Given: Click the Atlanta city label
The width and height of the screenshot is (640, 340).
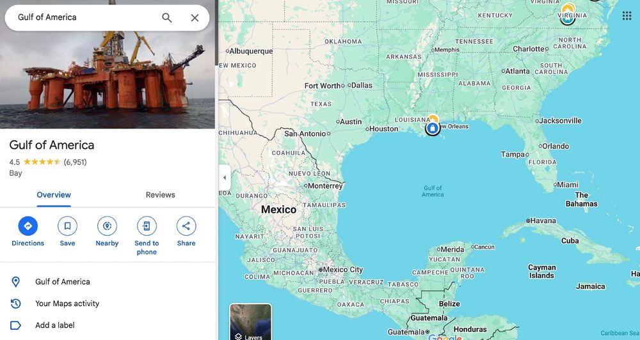Looking at the screenshot, I should click(x=518, y=71).
